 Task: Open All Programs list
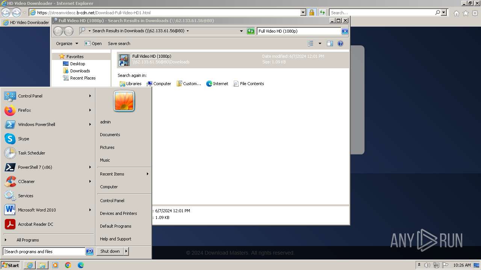[48, 240]
